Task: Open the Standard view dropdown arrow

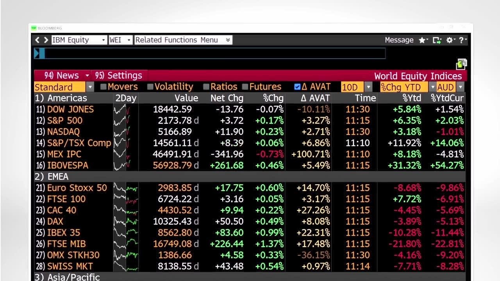Action: tap(90, 87)
